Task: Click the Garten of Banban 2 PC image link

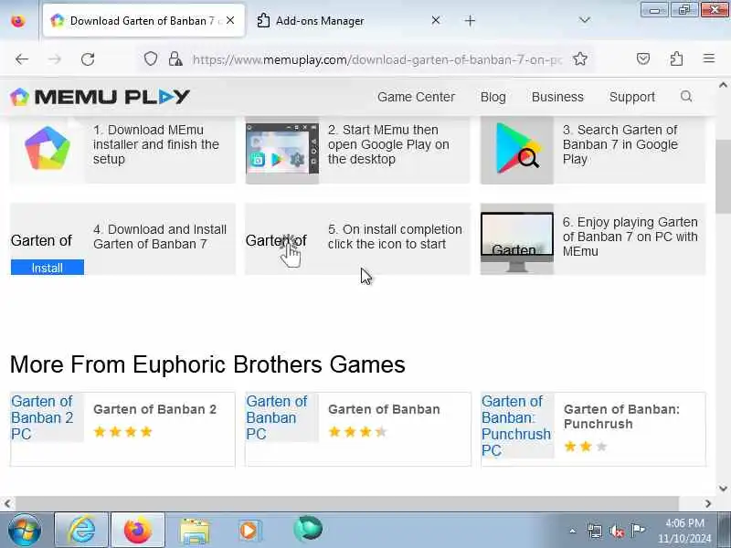Action: click(48, 417)
